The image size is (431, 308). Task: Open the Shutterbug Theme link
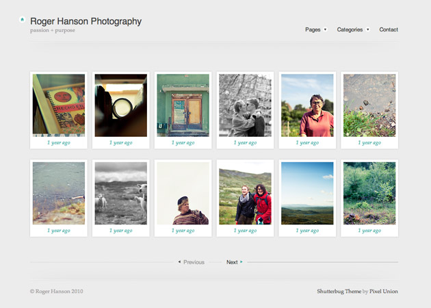tap(339, 292)
